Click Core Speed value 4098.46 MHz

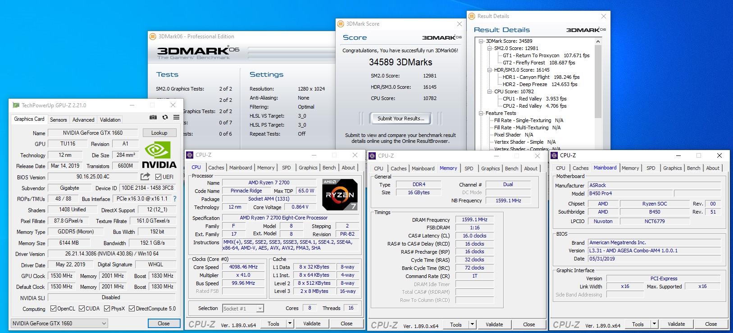243,267
